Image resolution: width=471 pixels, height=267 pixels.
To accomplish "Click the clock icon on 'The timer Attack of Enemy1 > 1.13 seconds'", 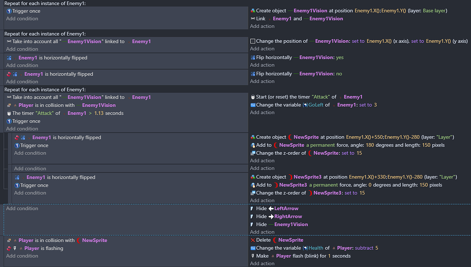I will (9, 113).
